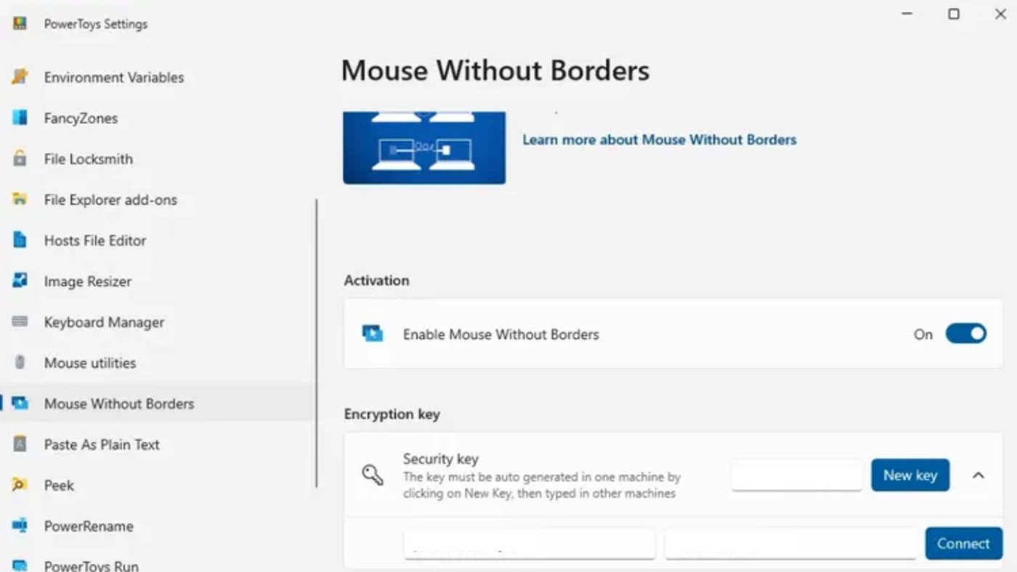This screenshot has width=1017, height=572.
Task: Click the Mouse Without Borders sidebar icon
Action: click(x=20, y=403)
